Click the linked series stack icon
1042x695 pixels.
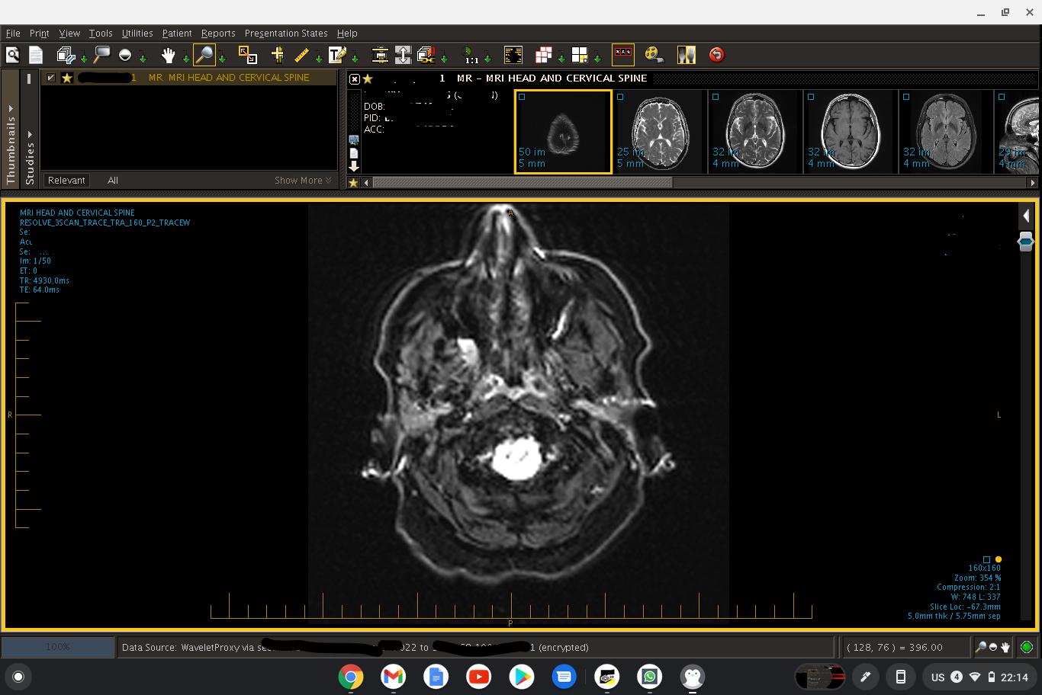pos(426,55)
